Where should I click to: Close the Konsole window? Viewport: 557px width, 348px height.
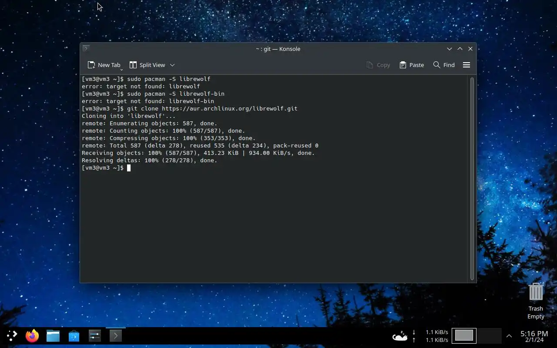(470, 49)
